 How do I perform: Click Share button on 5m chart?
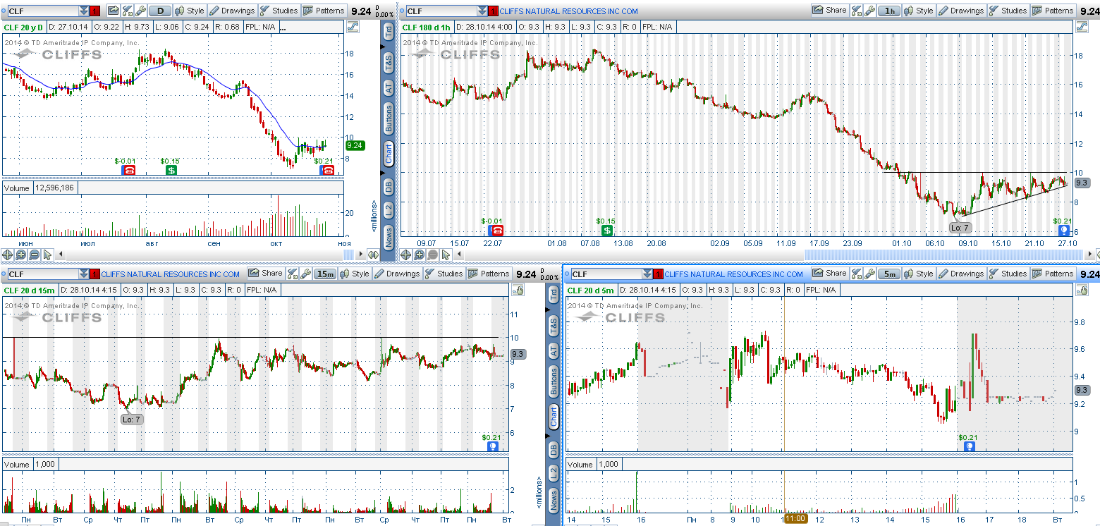pyautogui.click(x=829, y=274)
